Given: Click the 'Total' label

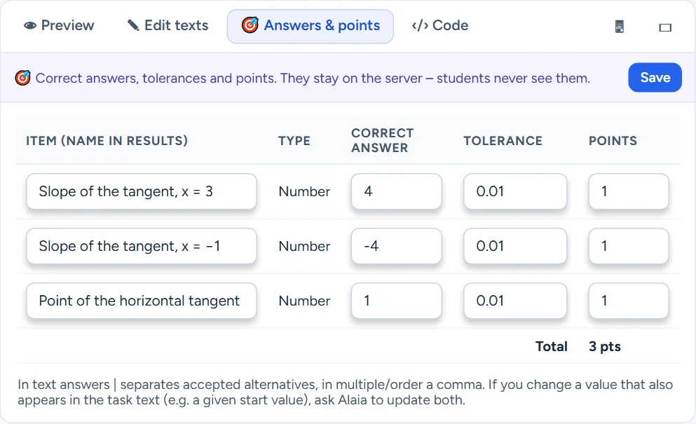Looking at the screenshot, I should pos(552,346).
